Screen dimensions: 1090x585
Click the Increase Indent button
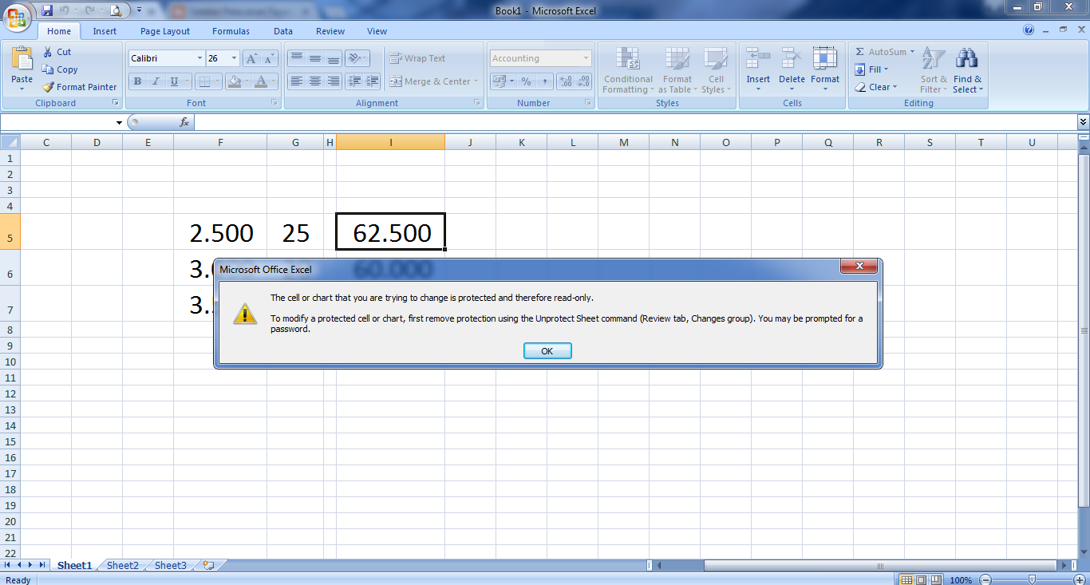[x=373, y=81]
